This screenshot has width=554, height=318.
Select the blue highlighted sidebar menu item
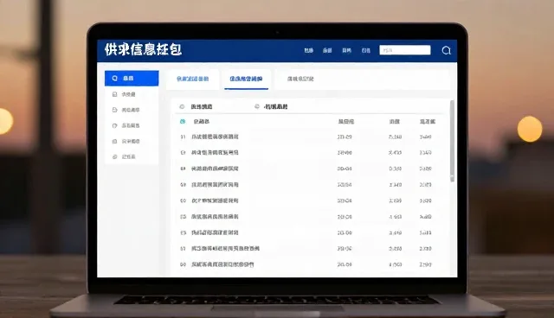[x=132, y=79]
